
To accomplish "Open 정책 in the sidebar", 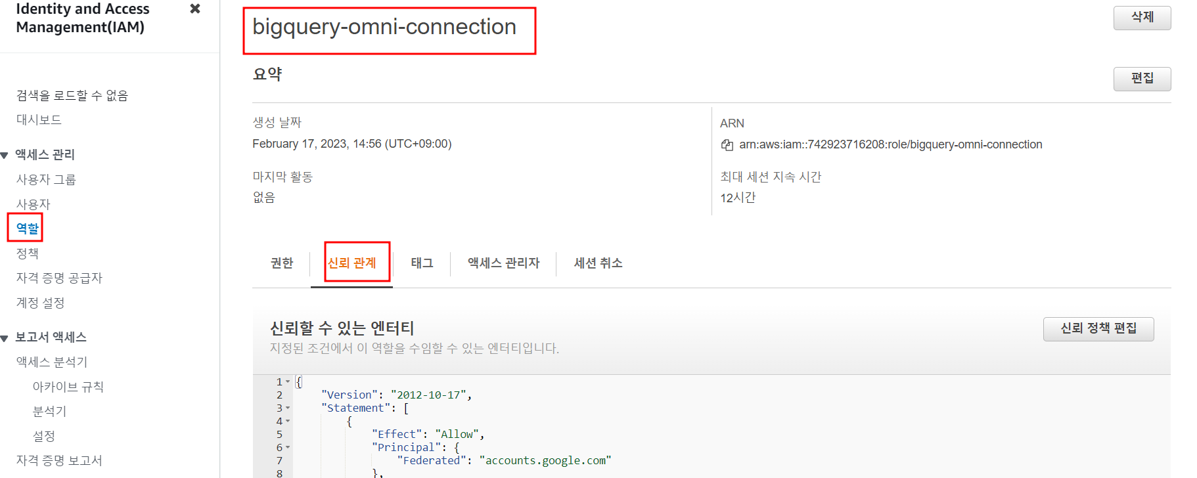I will click(27, 253).
